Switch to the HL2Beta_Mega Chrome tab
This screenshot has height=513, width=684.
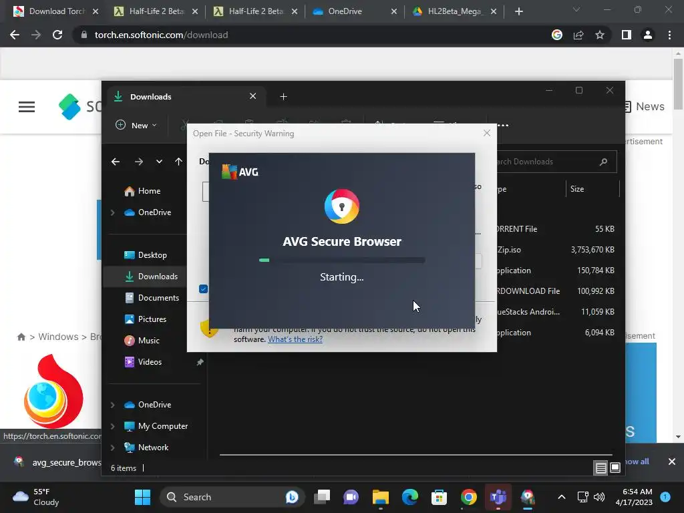pos(454,11)
